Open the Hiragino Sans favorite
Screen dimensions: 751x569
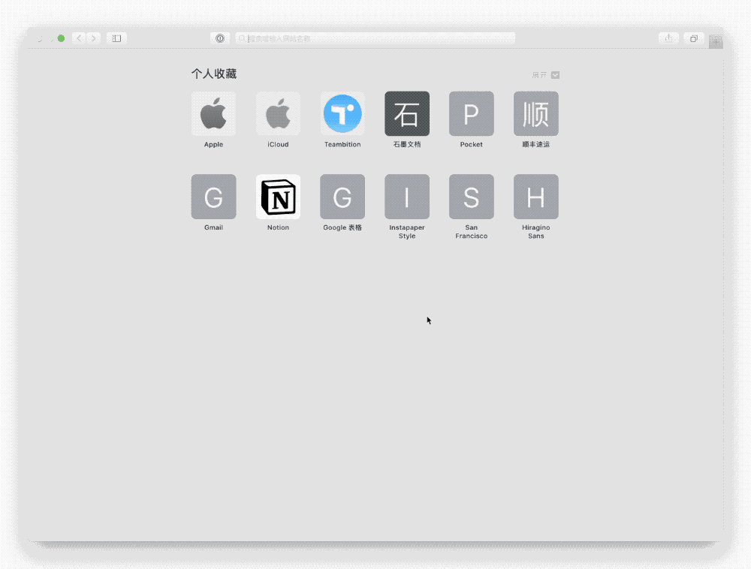(536, 197)
